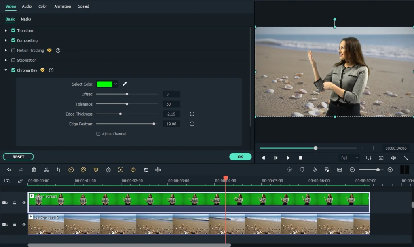Enable the Motion Tracking checkbox
This screenshot has width=414, height=247.
pos(13,50)
